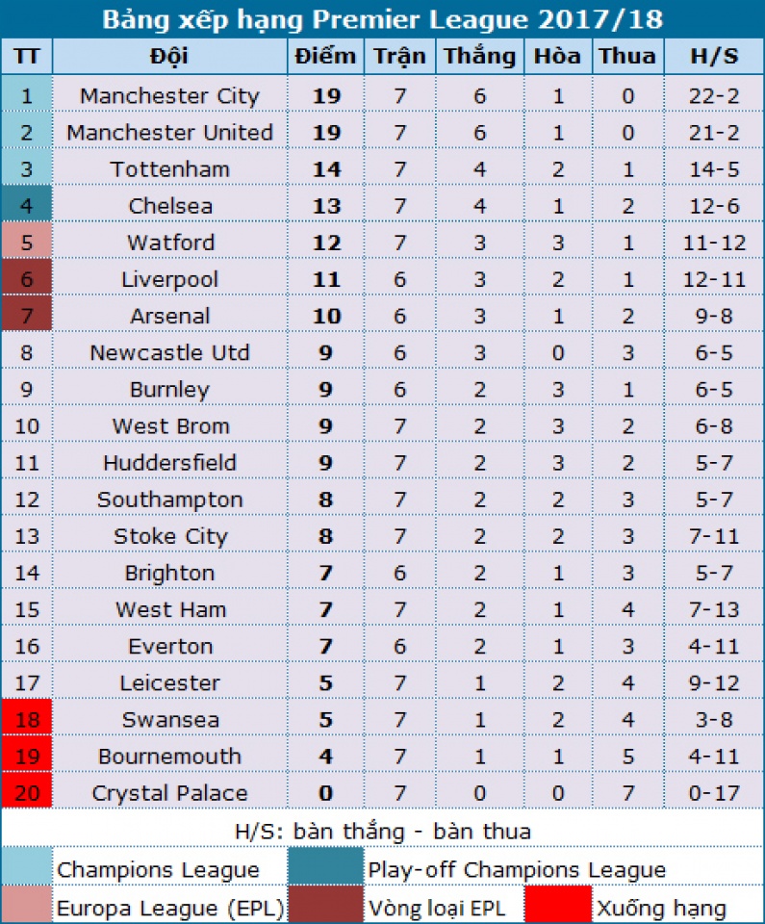Click the Bảng xếp hạng Premier League title

[x=382, y=19]
